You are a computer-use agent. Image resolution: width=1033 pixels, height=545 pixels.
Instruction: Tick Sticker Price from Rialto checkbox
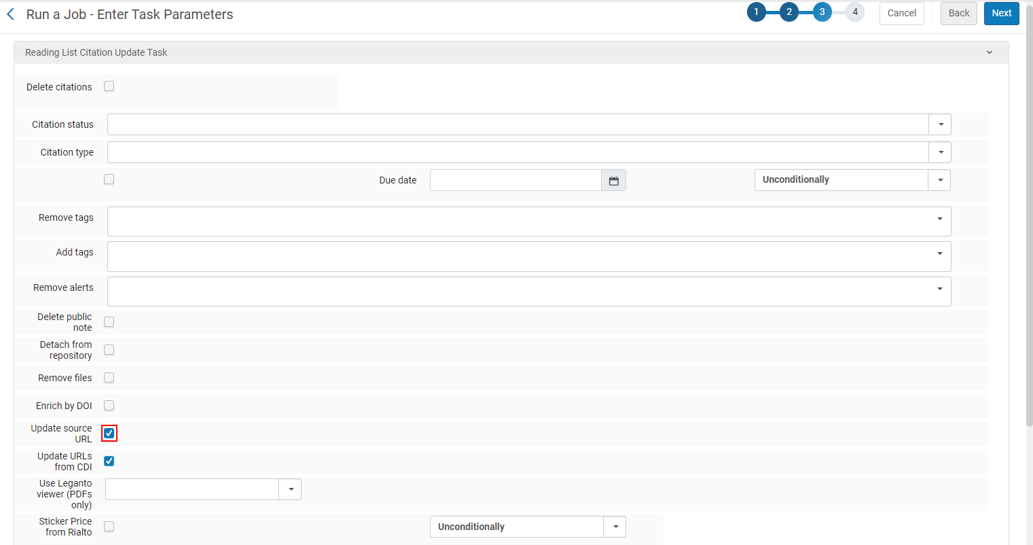109,527
